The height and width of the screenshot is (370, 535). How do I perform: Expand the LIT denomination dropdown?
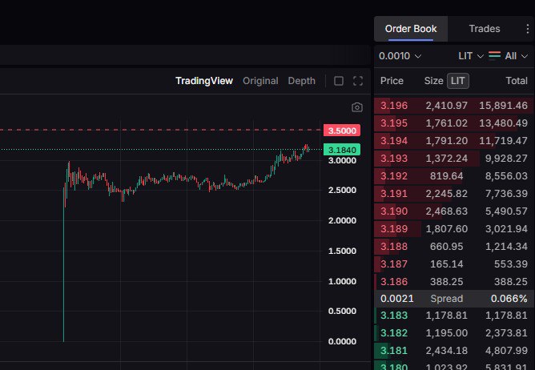click(x=471, y=56)
